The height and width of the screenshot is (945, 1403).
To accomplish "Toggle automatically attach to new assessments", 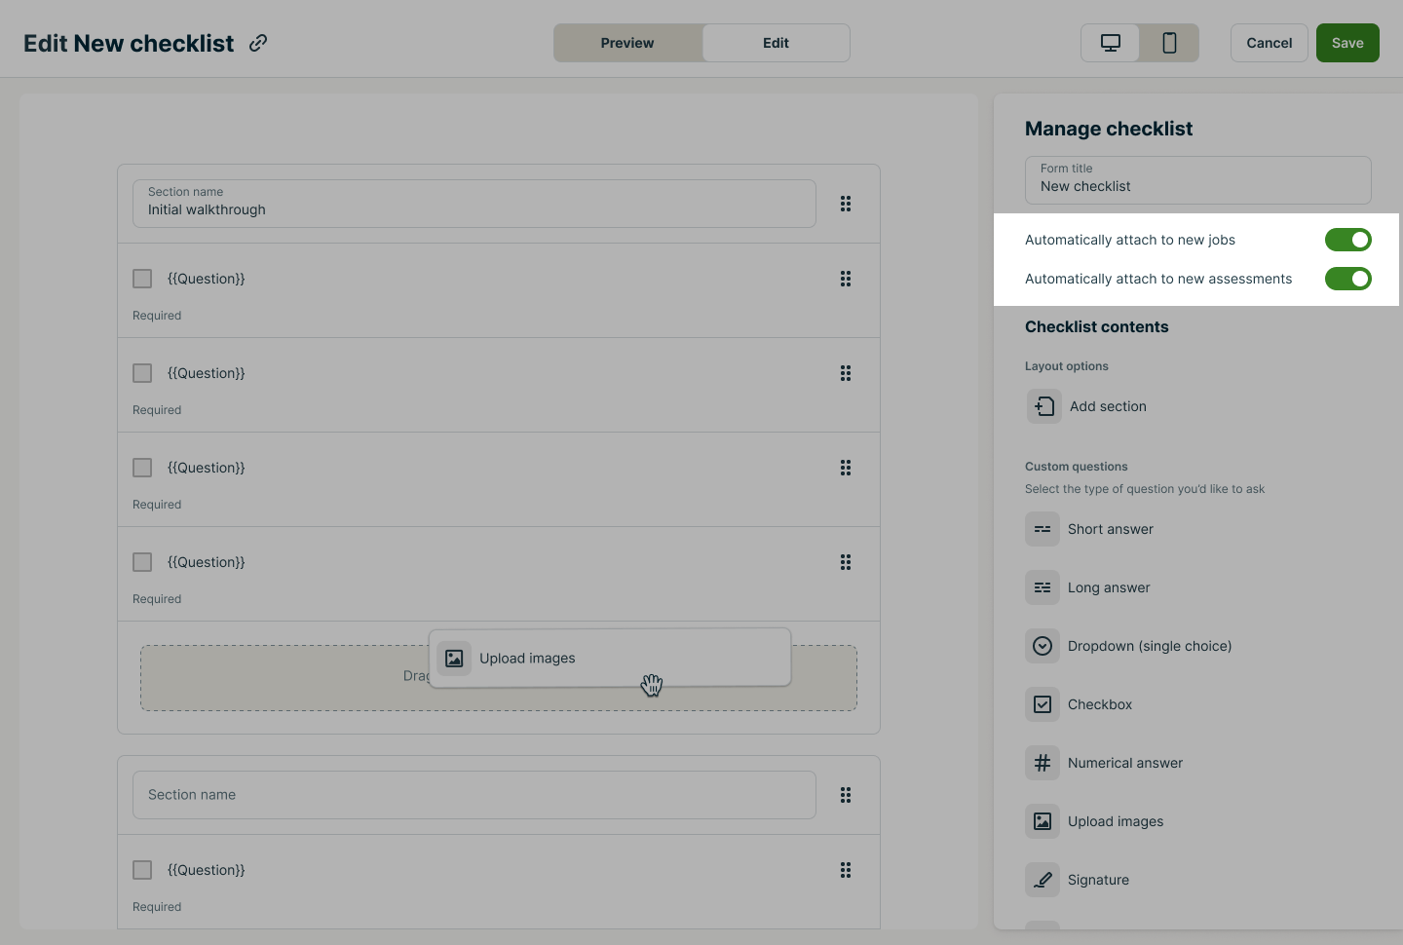I will point(1347,279).
